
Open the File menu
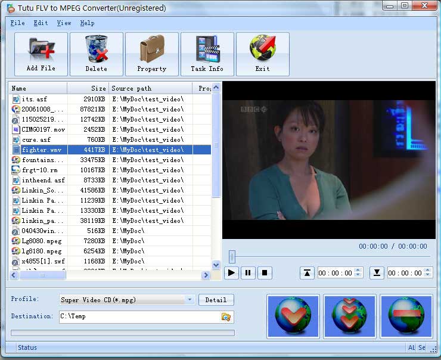click(18, 23)
